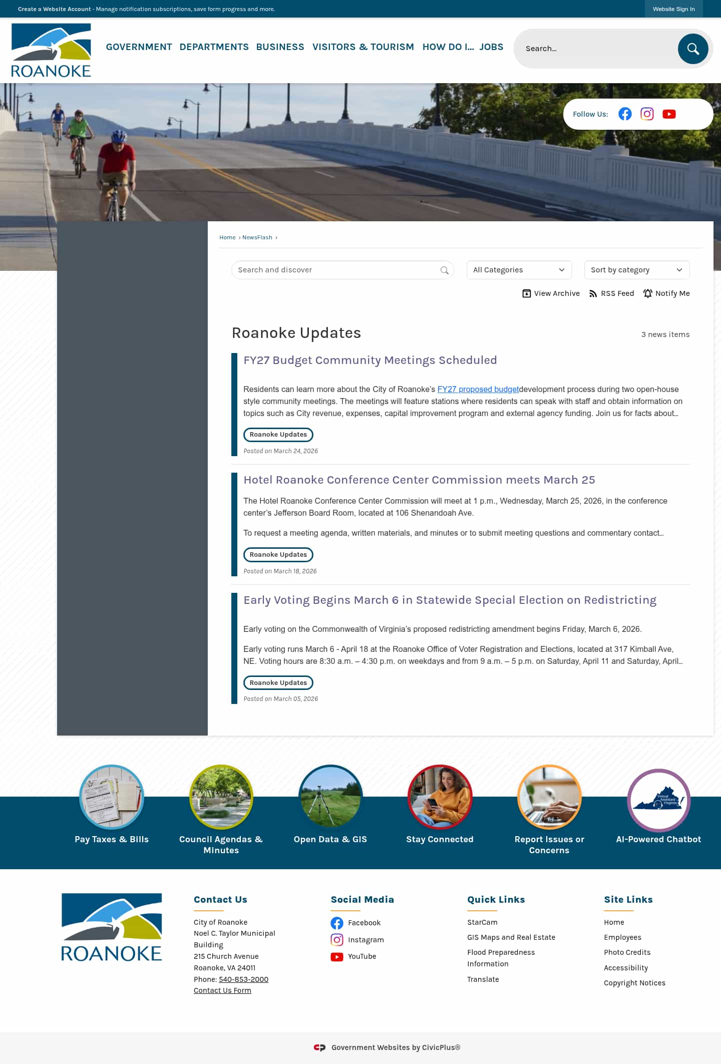Open the How Do I... menu

pos(448,47)
